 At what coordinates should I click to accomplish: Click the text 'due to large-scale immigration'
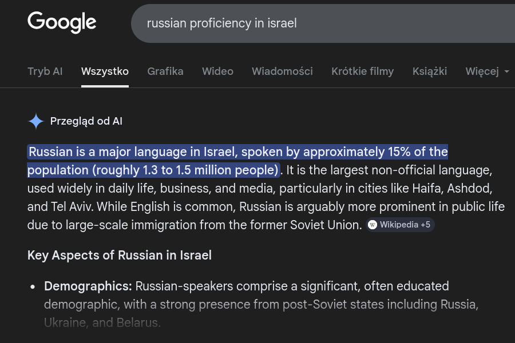(112, 225)
